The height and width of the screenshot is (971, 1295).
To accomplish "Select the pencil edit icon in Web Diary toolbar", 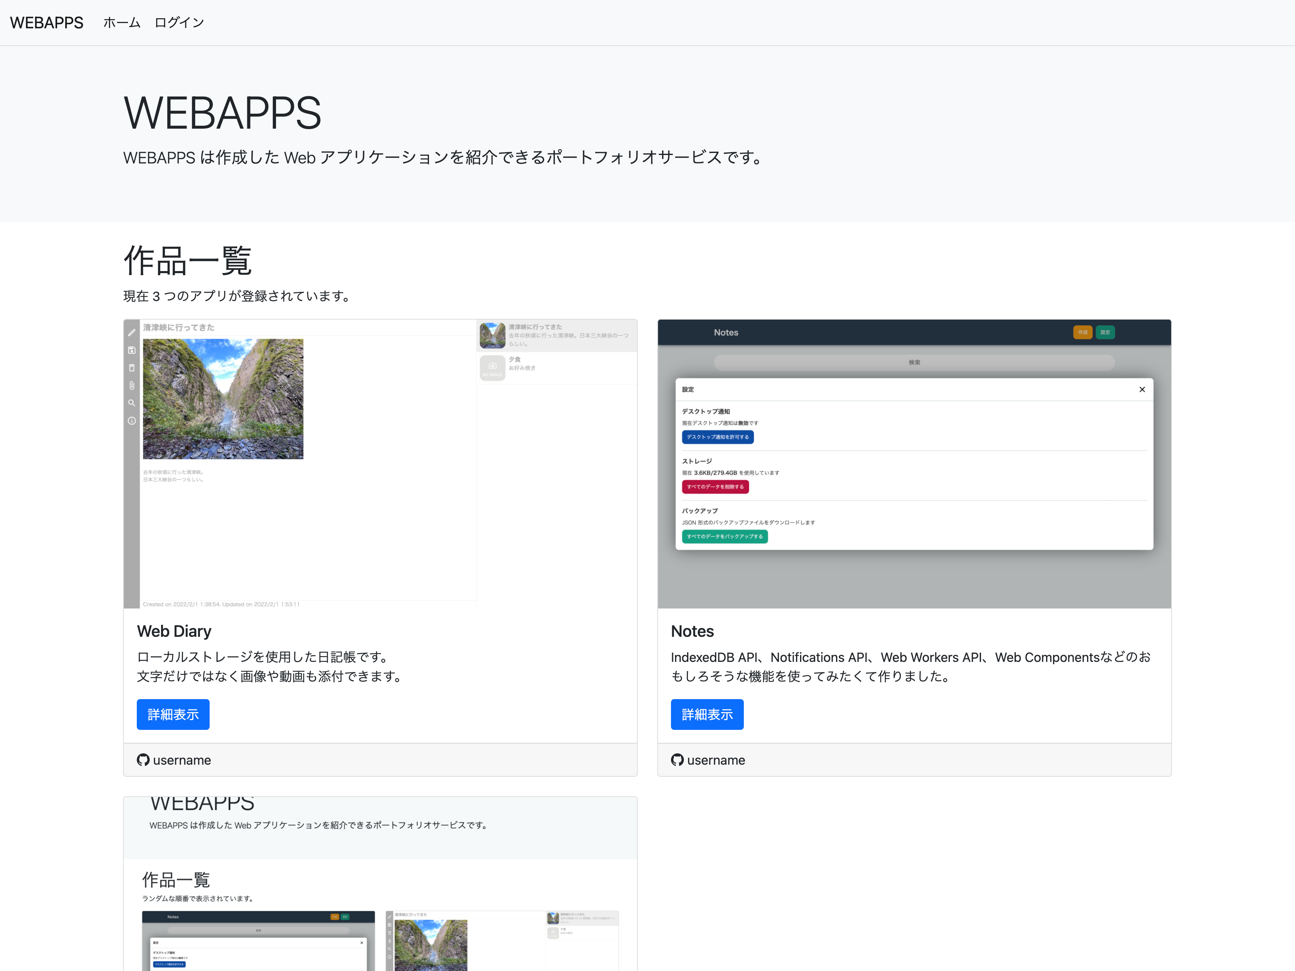I will pyautogui.click(x=132, y=333).
